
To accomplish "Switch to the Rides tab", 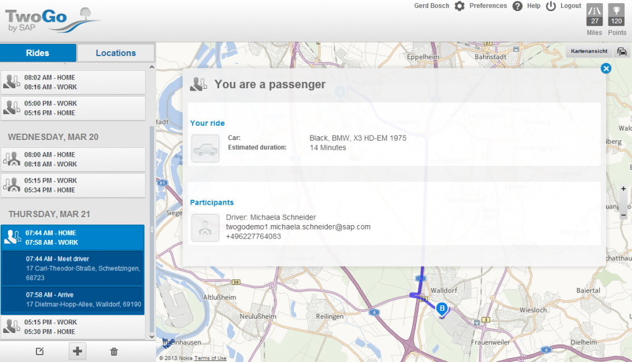I will [38, 53].
